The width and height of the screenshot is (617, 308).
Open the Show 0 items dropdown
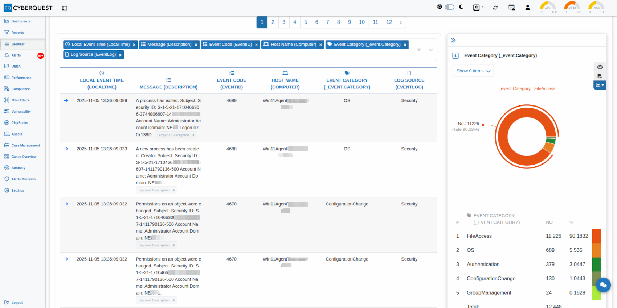[473, 71]
